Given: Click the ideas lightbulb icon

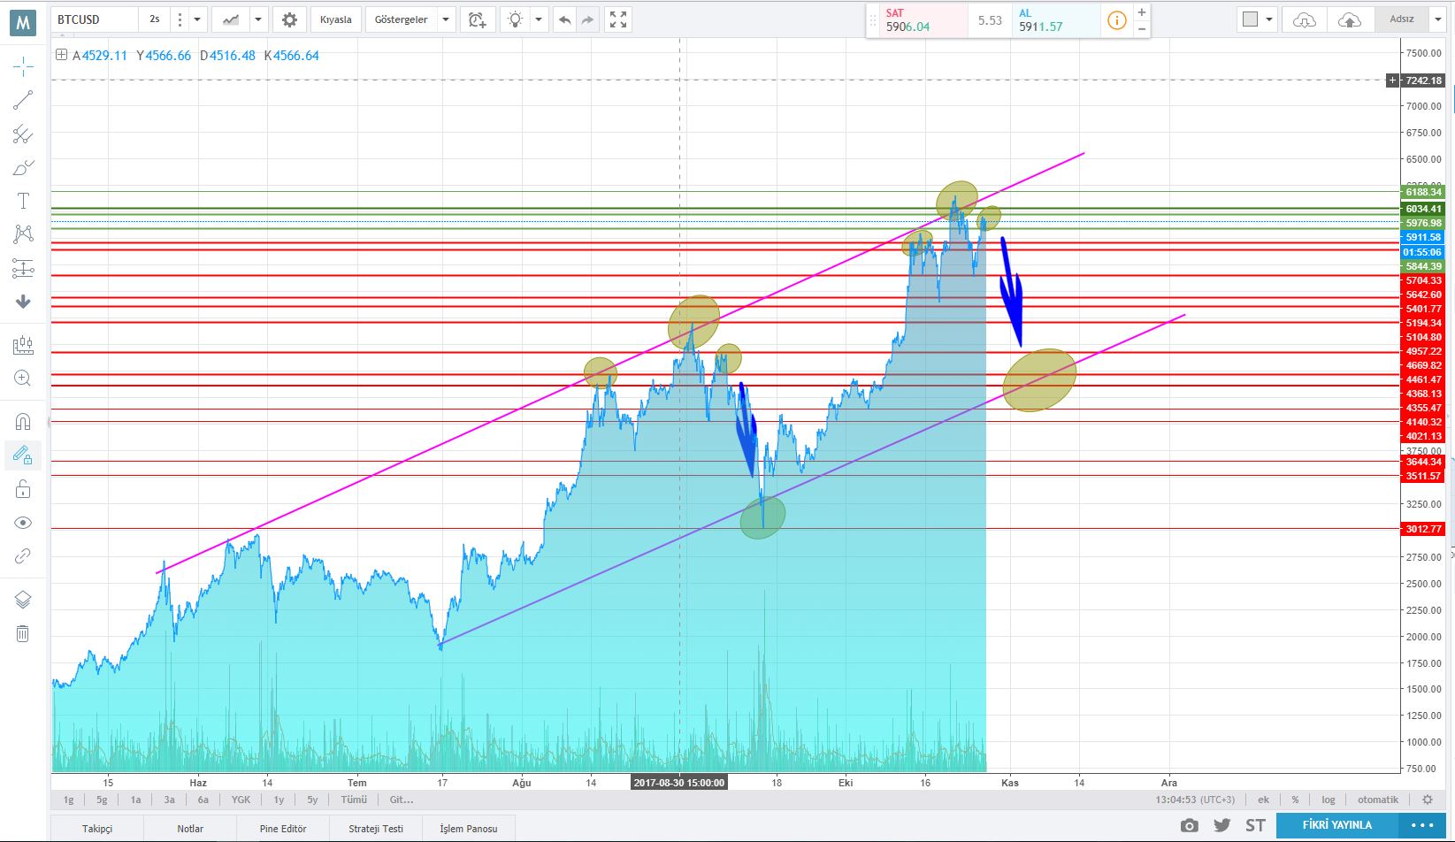Looking at the screenshot, I should click(516, 19).
